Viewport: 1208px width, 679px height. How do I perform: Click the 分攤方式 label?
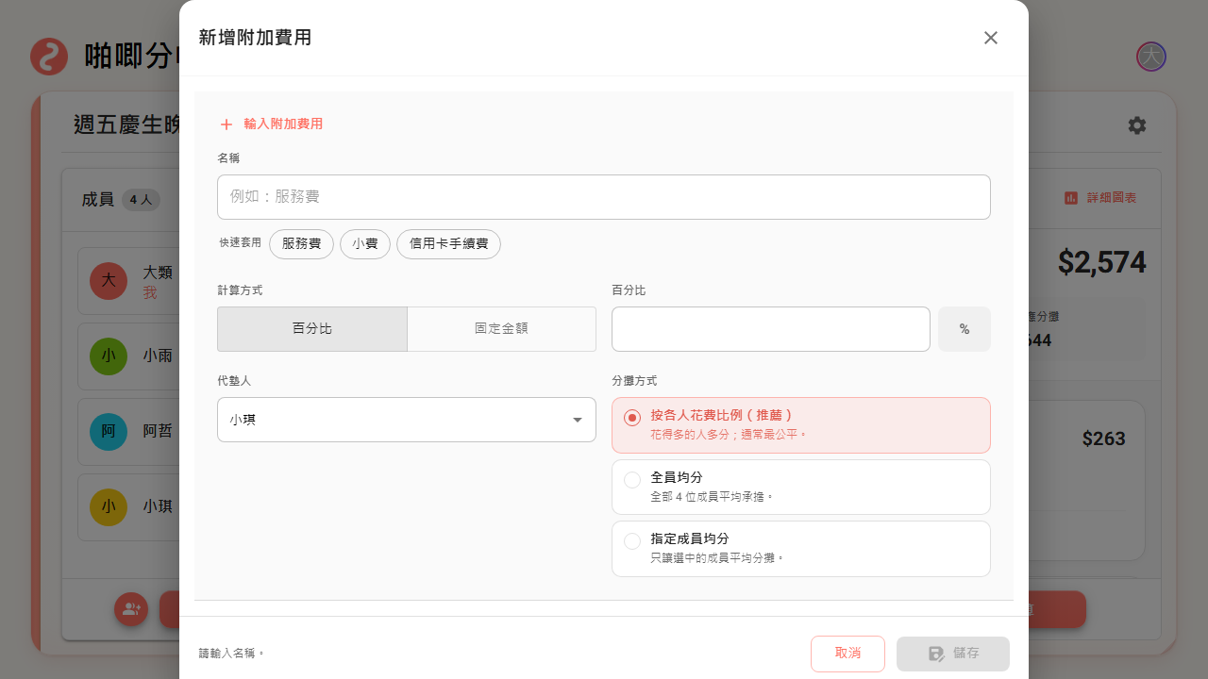point(634,381)
